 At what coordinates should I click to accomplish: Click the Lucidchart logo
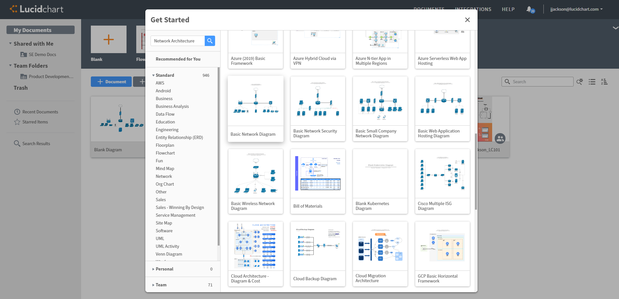[37, 9]
